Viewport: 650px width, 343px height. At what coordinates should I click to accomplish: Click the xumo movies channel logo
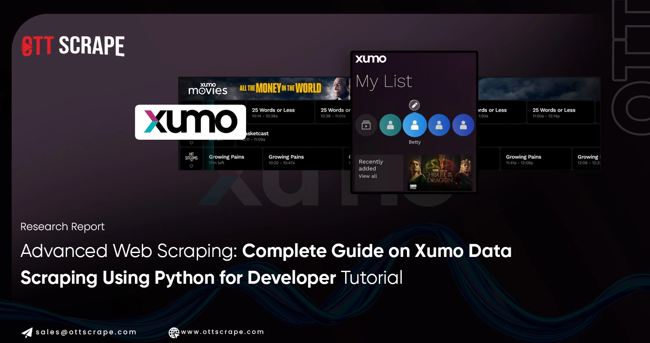[x=208, y=88]
